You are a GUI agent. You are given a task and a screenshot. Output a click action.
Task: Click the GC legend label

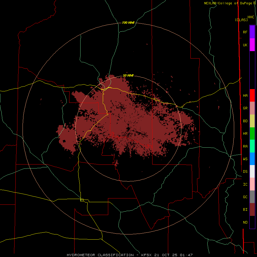coord(245,197)
